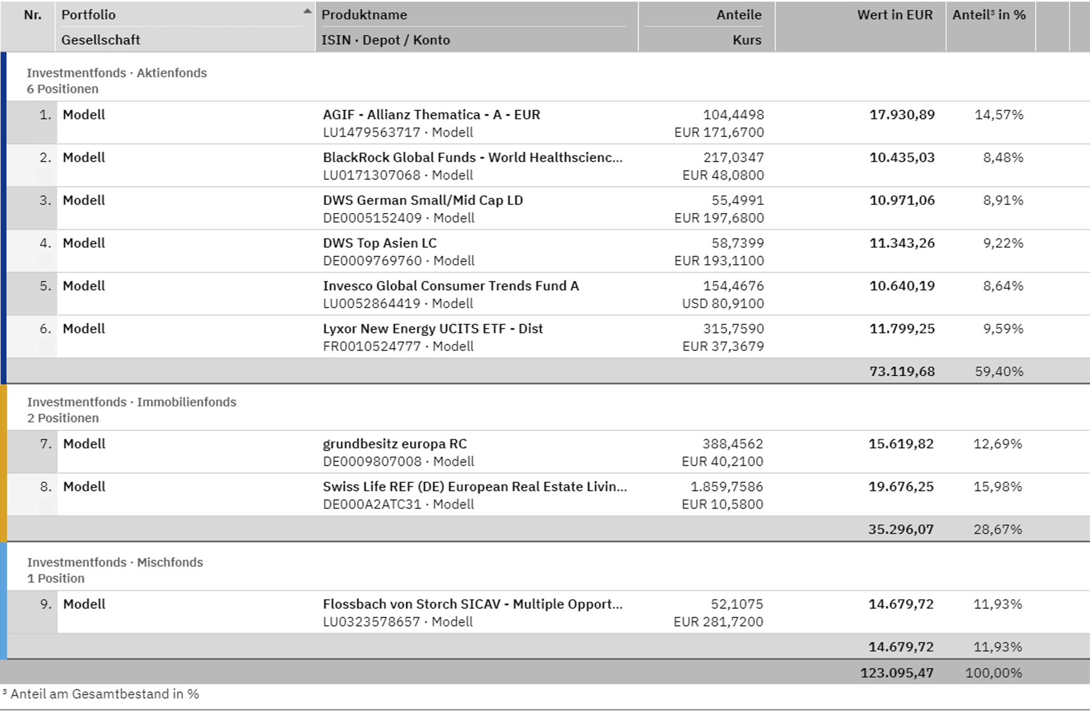Screen dimensions: 1090x711
Task: Click the yellow Immobilienfonds color bar
Action: click(3, 463)
